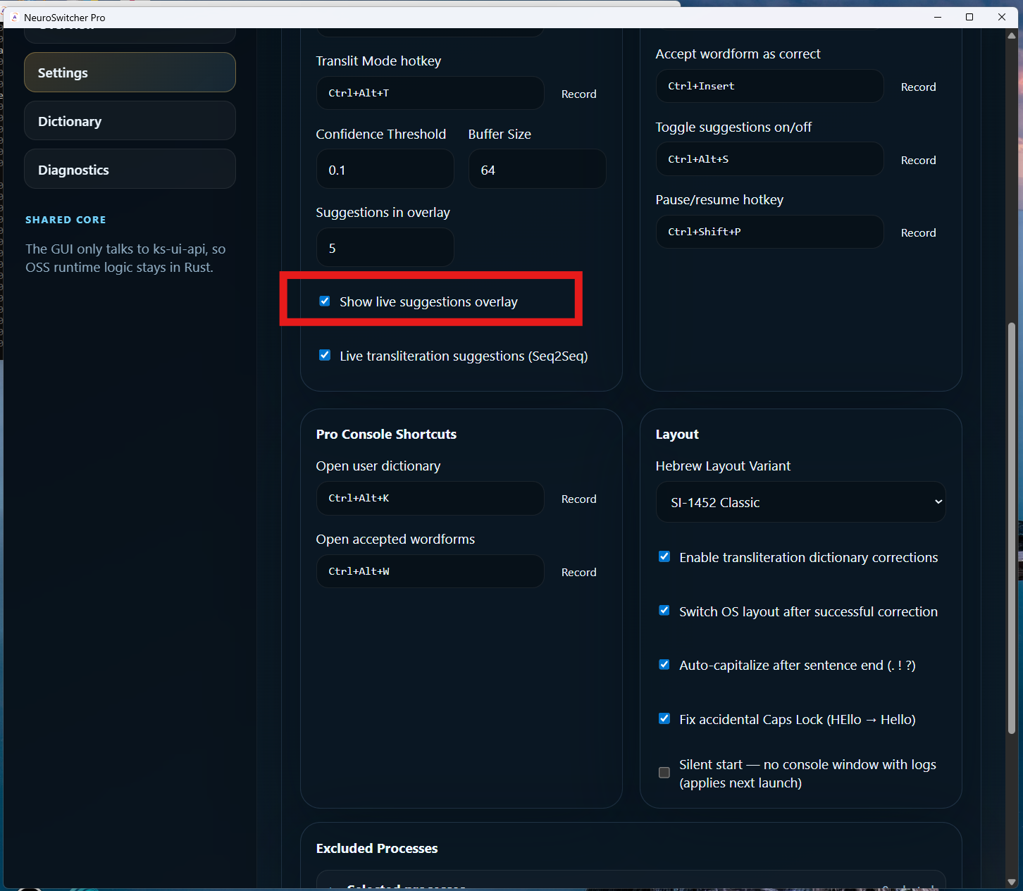Click the scrollbar up arrow
This screenshot has width=1023, height=891.
tap(1012, 35)
